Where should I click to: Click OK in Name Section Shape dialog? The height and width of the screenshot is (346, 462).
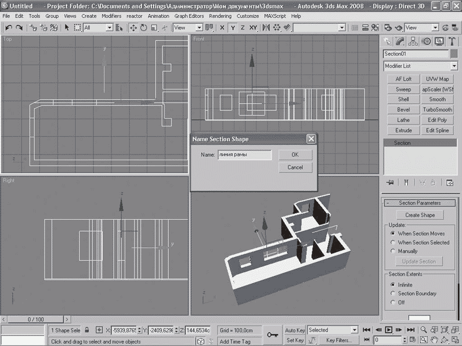[x=295, y=155]
